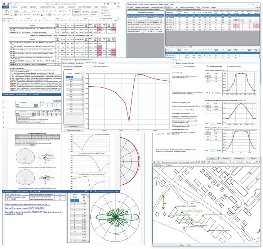The image size is (263, 249).
Task: Select 'Внешние фильтры' tab in equipment dialog
Action: [x=181, y=63]
